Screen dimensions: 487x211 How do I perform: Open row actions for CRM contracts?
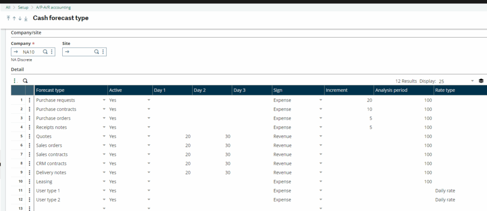(29, 163)
